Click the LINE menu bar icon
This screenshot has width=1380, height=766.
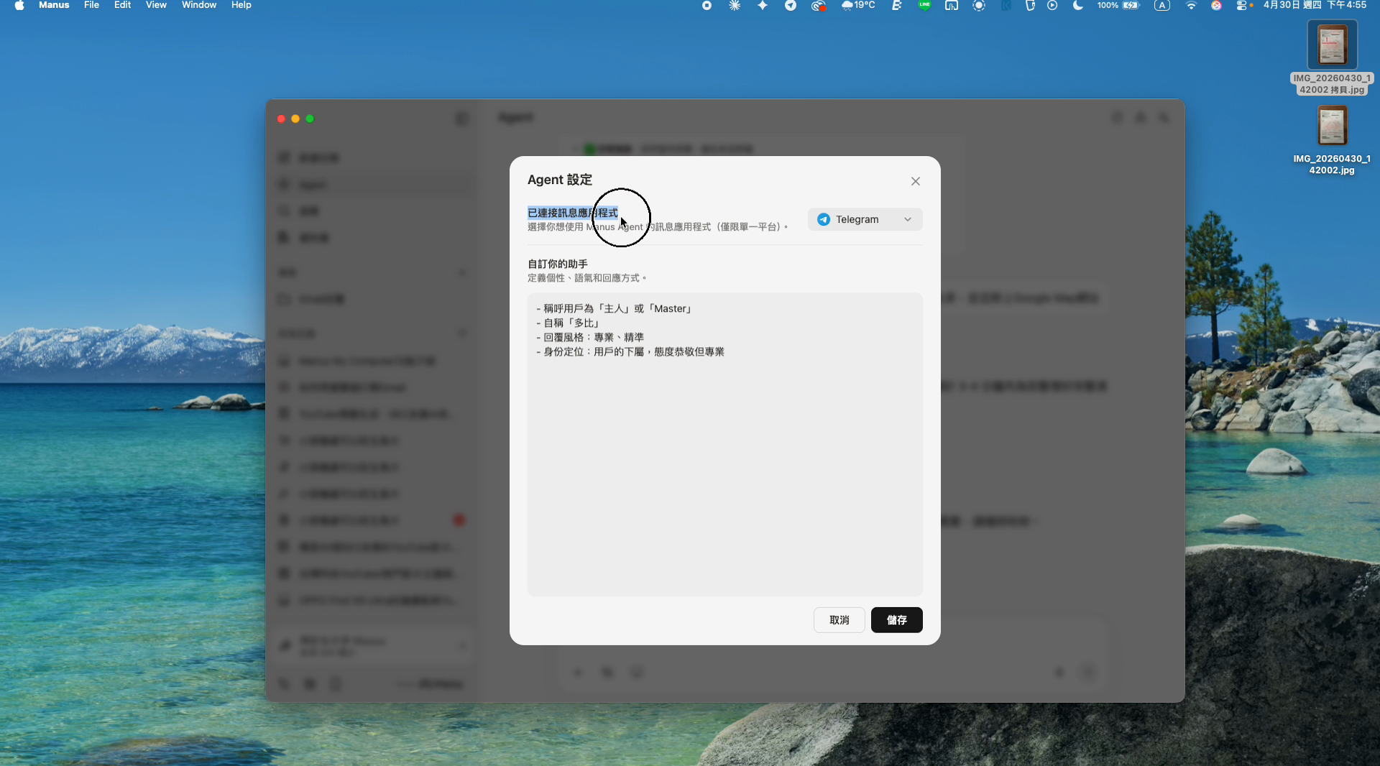click(924, 6)
